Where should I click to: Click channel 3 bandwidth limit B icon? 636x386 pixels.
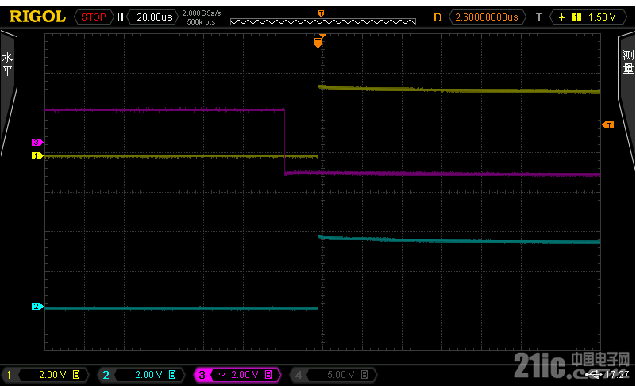click(x=268, y=375)
